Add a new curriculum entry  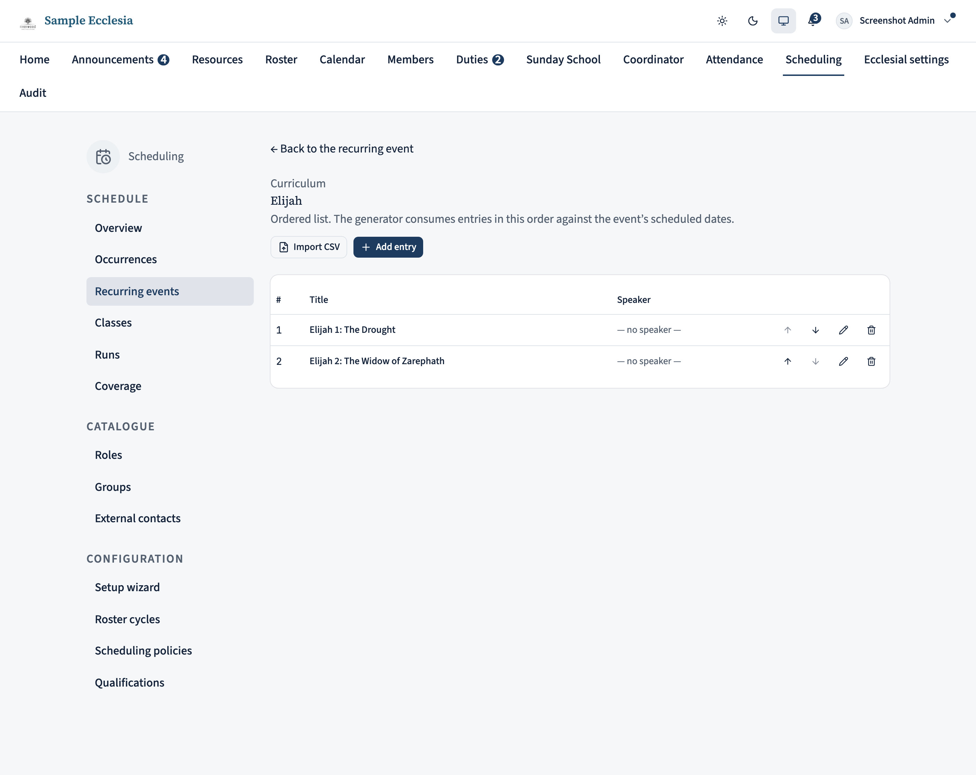[x=388, y=247]
